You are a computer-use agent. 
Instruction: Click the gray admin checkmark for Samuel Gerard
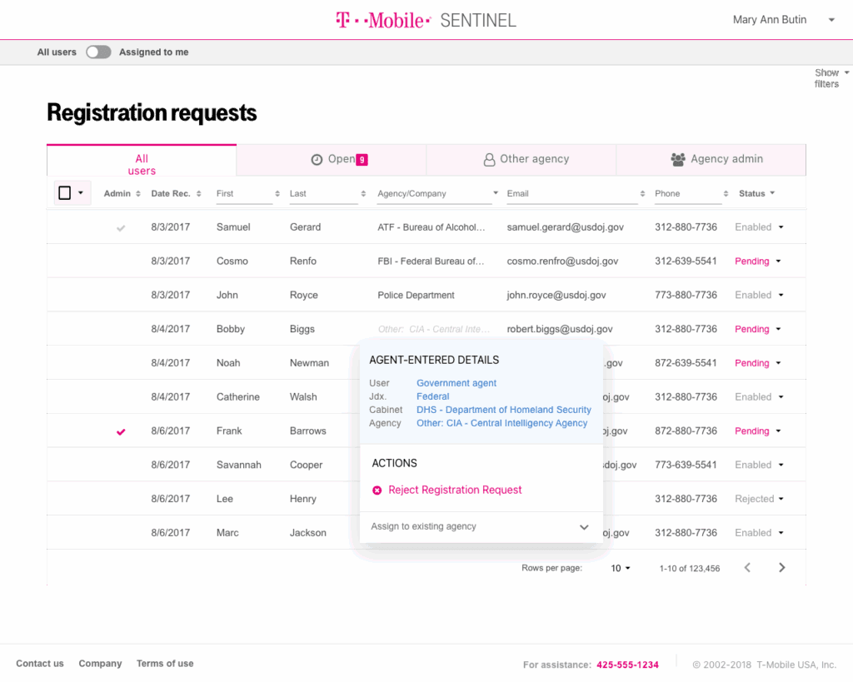[x=122, y=227]
